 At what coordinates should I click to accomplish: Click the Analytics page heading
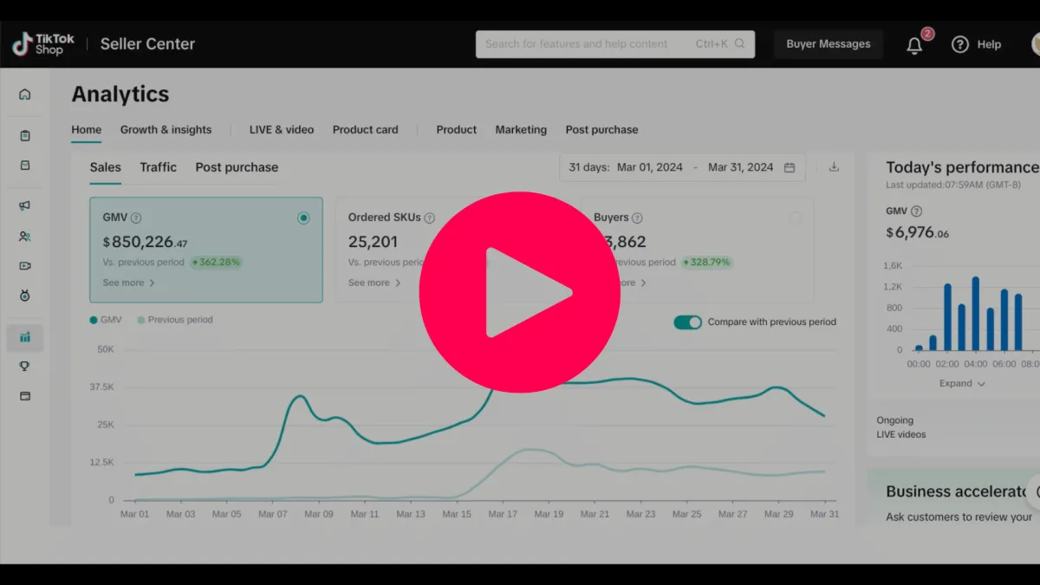point(120,94)
